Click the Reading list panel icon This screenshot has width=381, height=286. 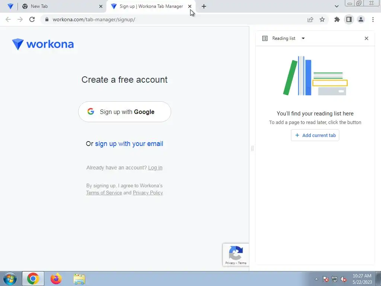pyautogui.click(x=265, y=38)
